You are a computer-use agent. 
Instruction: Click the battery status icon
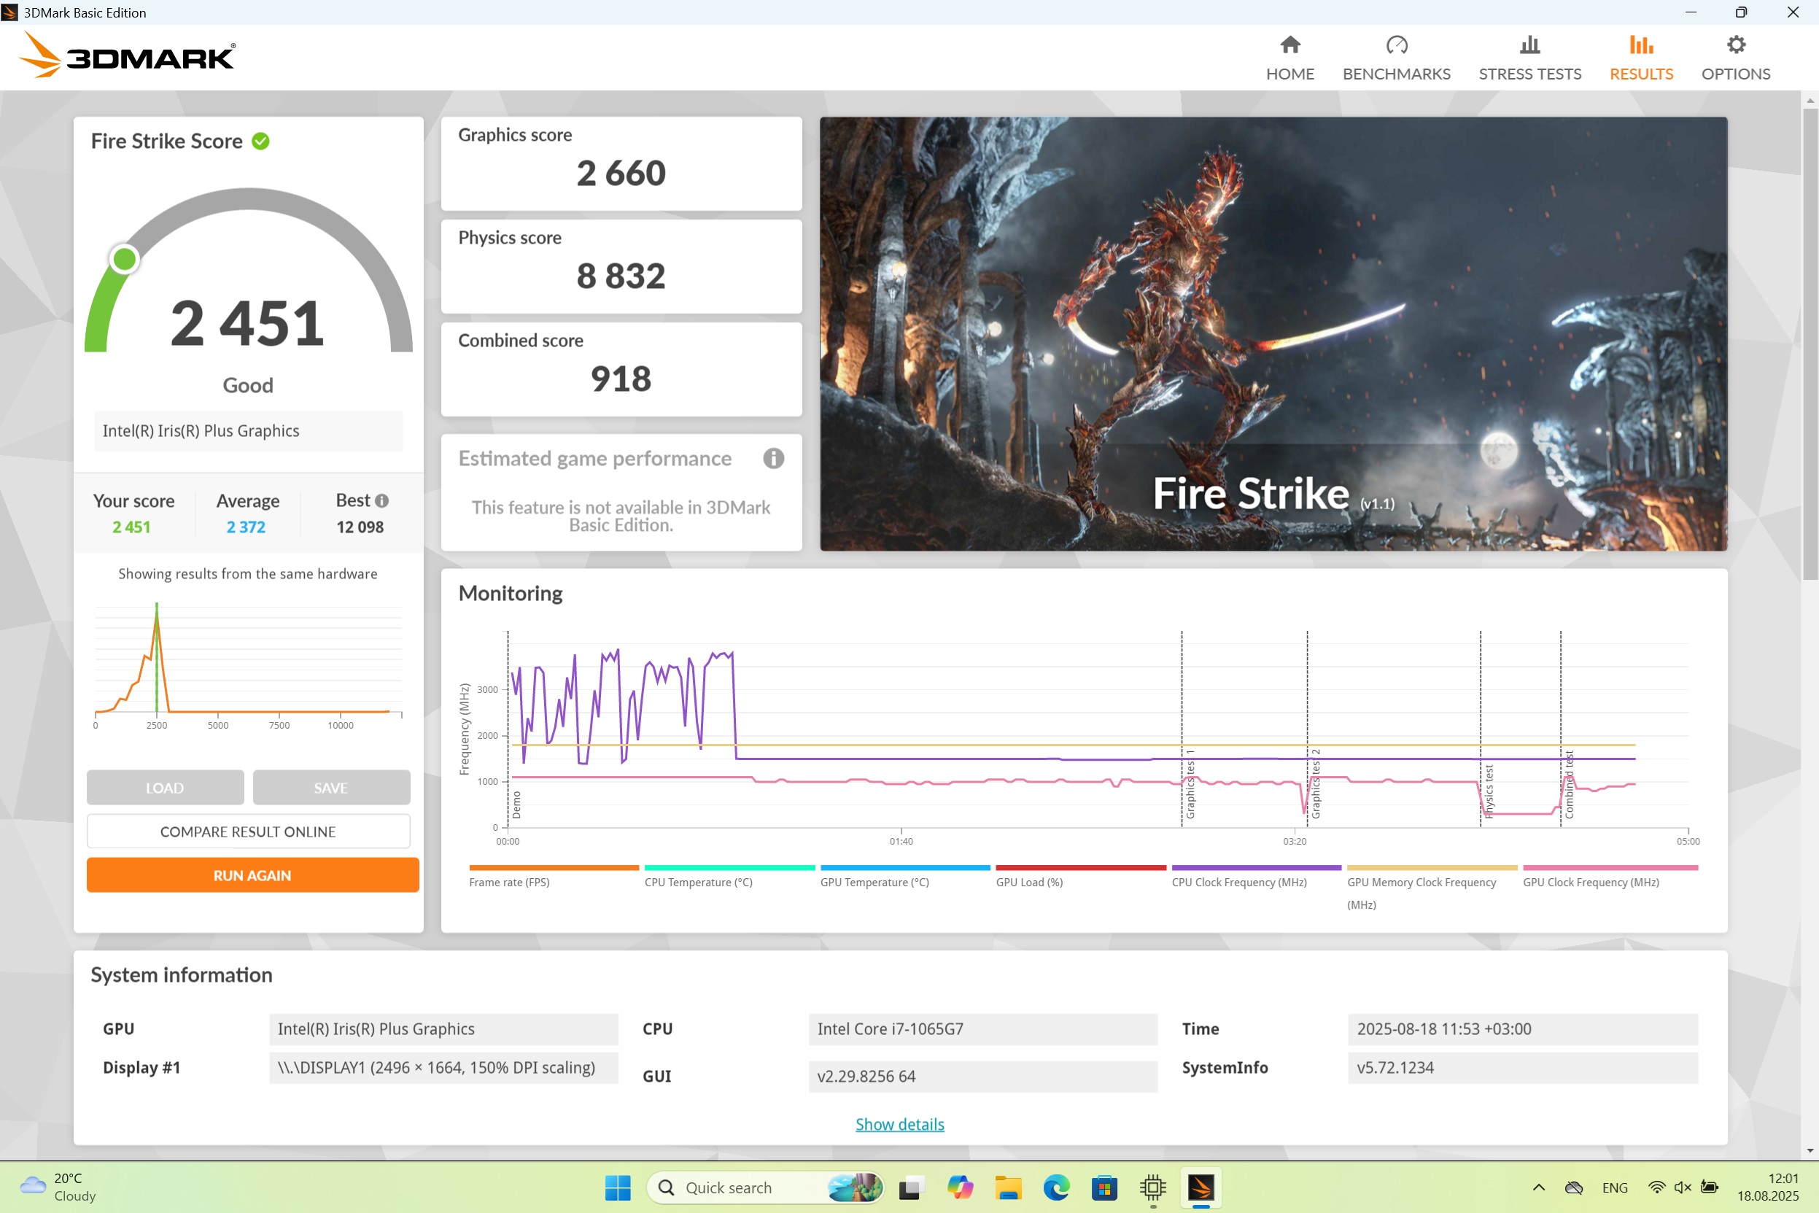[1709, 1187]
